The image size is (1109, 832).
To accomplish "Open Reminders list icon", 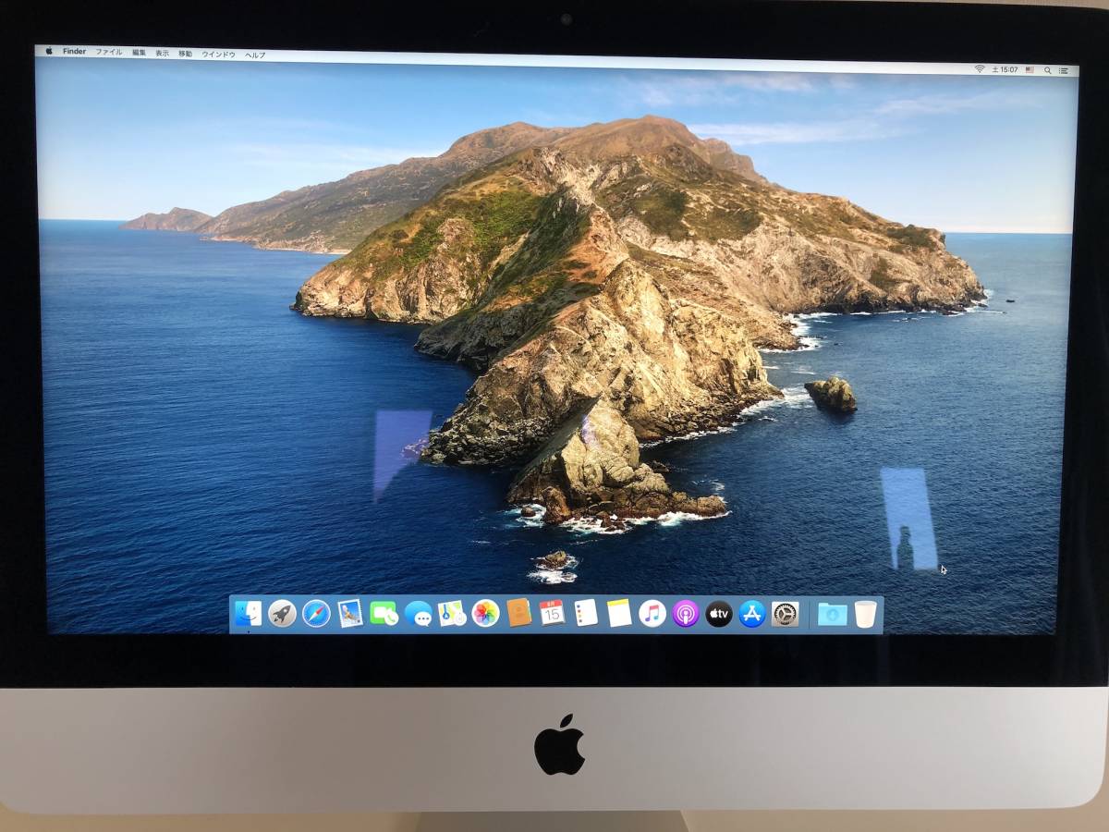I will (x=586, y=613).
